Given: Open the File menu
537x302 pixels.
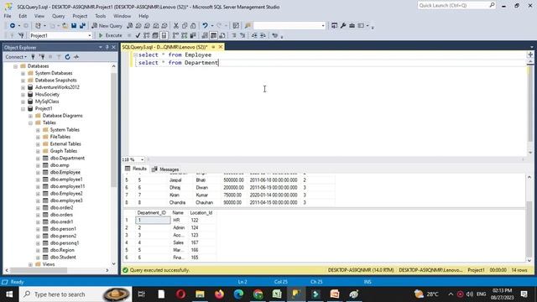Looking at the screenshot, I should [x=8, y=16].
